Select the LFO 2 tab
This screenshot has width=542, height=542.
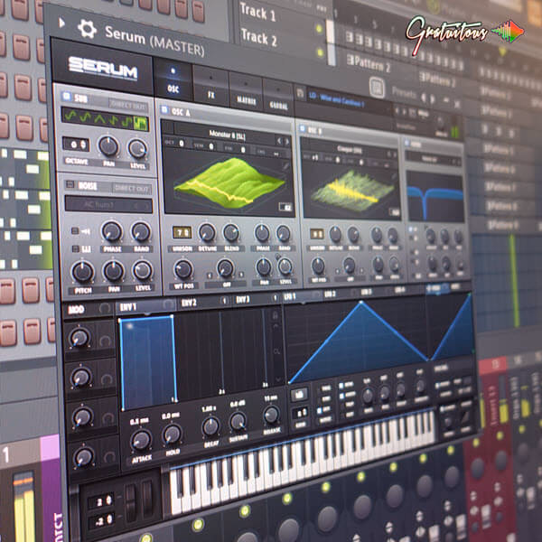tap(340, 294)
